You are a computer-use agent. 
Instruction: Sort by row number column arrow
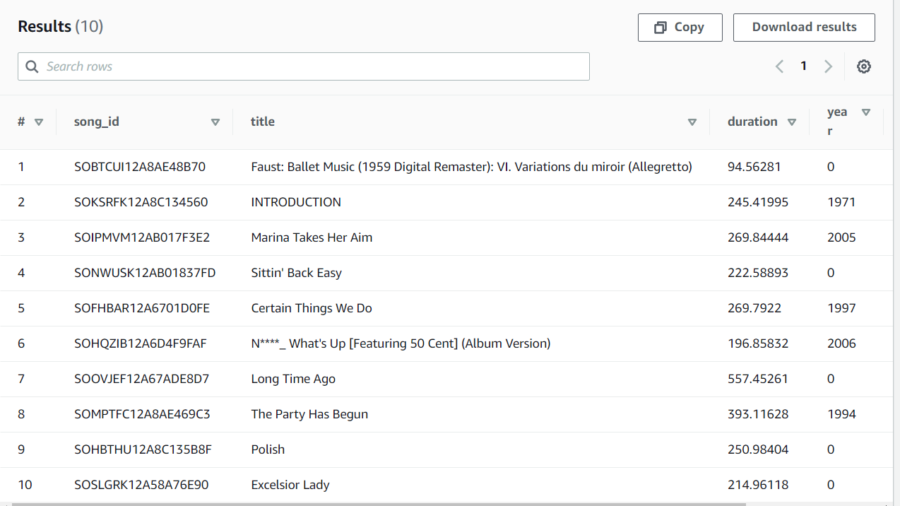[x=39, y=122]
